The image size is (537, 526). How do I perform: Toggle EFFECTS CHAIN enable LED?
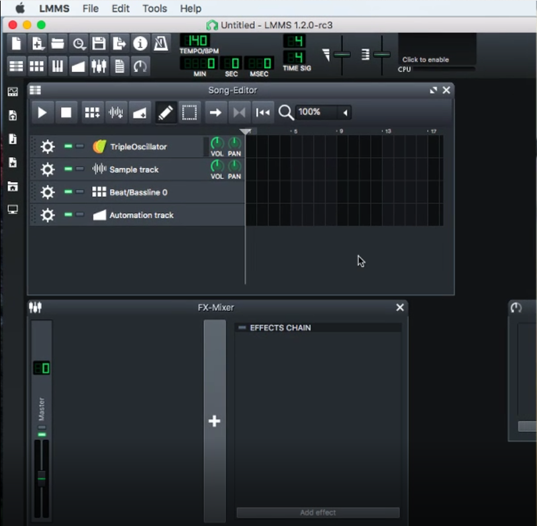point(242,328)
